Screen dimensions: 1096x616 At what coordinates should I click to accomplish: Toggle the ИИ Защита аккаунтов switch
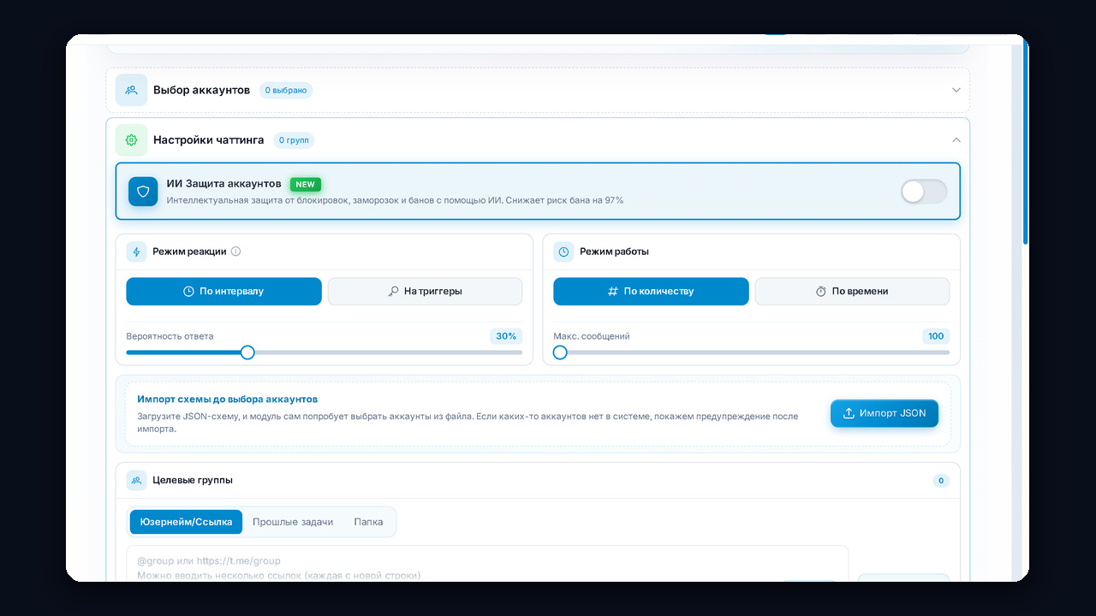pos(924,192)
